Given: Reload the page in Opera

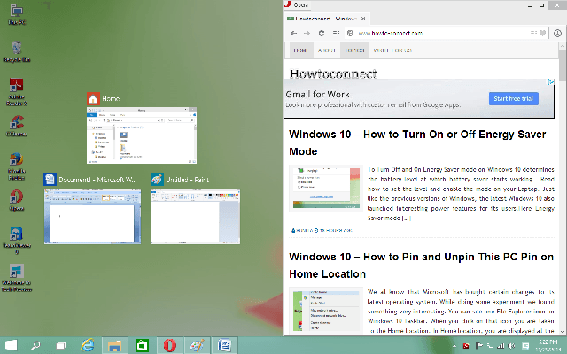Looking at the screenshot, I should [321, 34].
